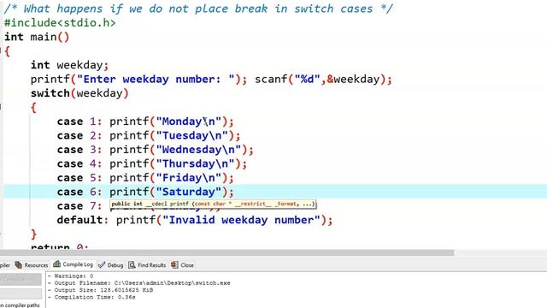Click the 'case 4' Thursday line
547x308 pixels.
click(152, 163)
